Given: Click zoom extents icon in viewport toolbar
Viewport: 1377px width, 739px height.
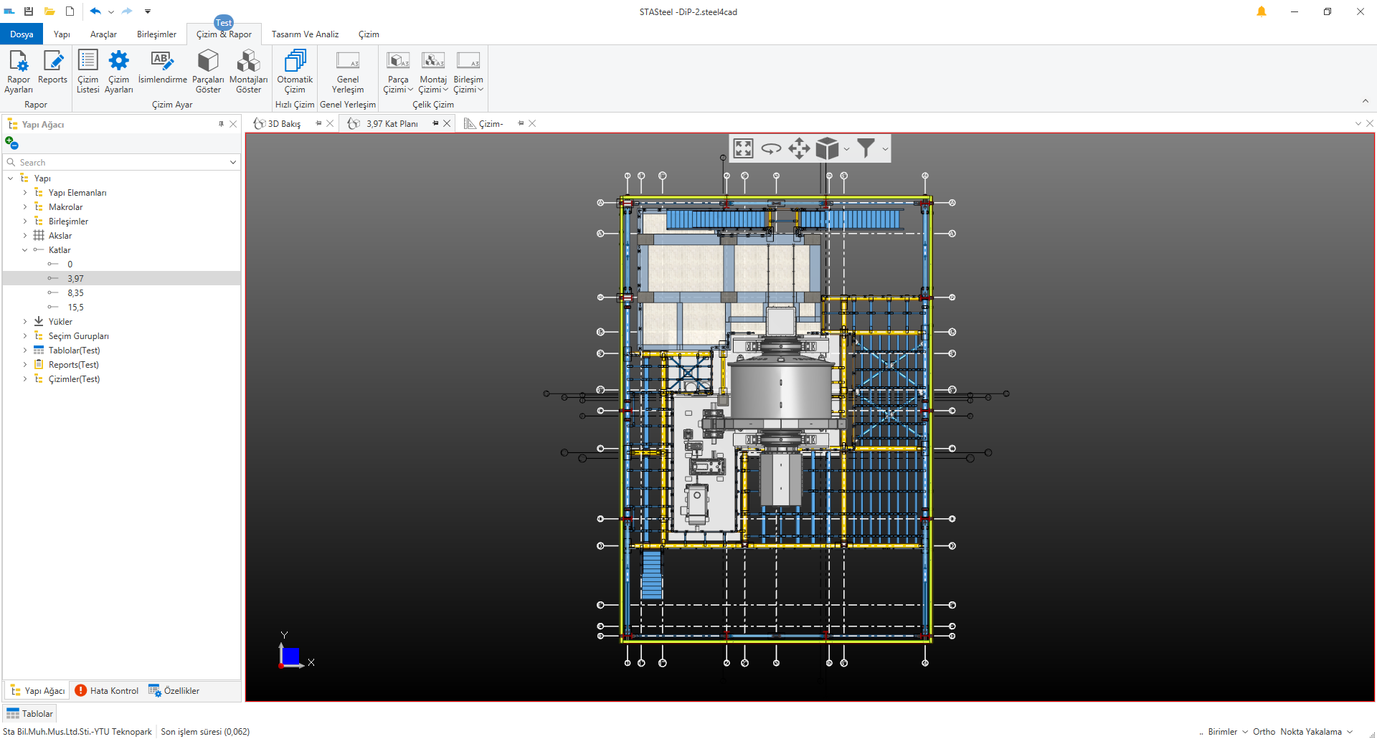Looking at the screenshot, I should pyautogui.click(x=743, y=148).
